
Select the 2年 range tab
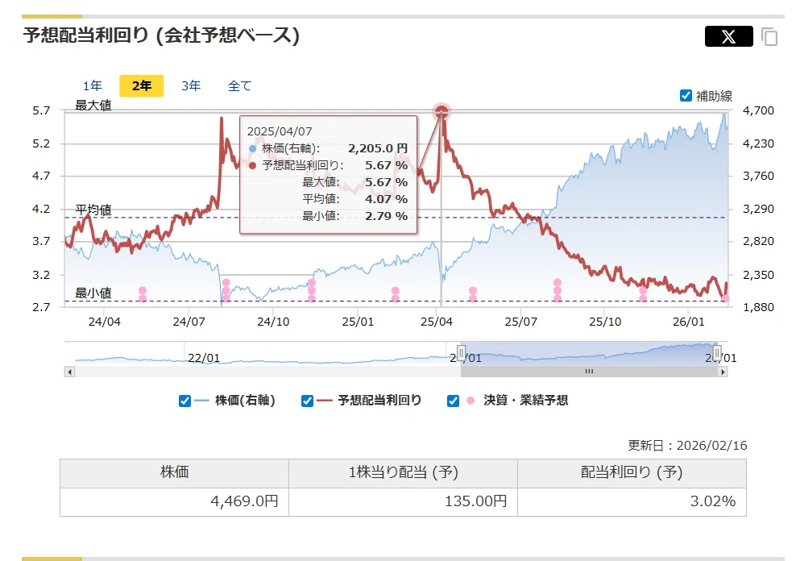click(141, 85)
